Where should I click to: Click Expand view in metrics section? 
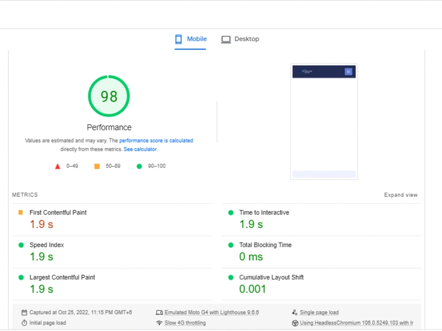click(400, 195)
